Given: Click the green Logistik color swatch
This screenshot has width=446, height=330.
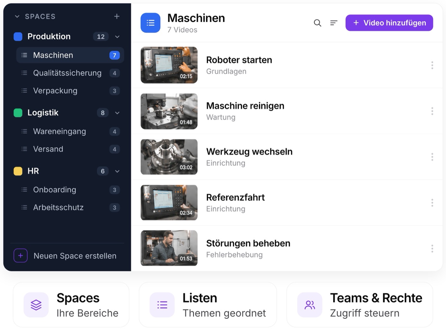Looking at the screenshot, I should click(x=18, y=113).
